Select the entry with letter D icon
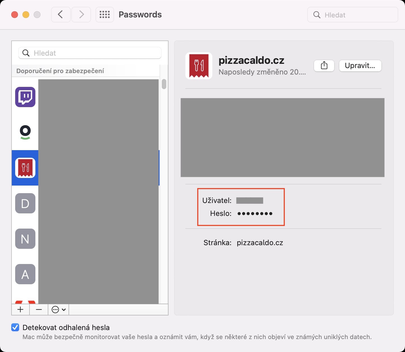The height and width of the screenshot is (352, 405). point(25,203)
